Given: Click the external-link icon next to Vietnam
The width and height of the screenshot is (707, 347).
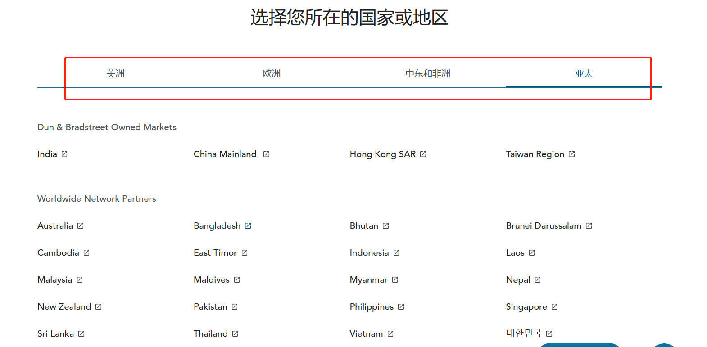Looking at the screenshot, I should tap(390, 333).
